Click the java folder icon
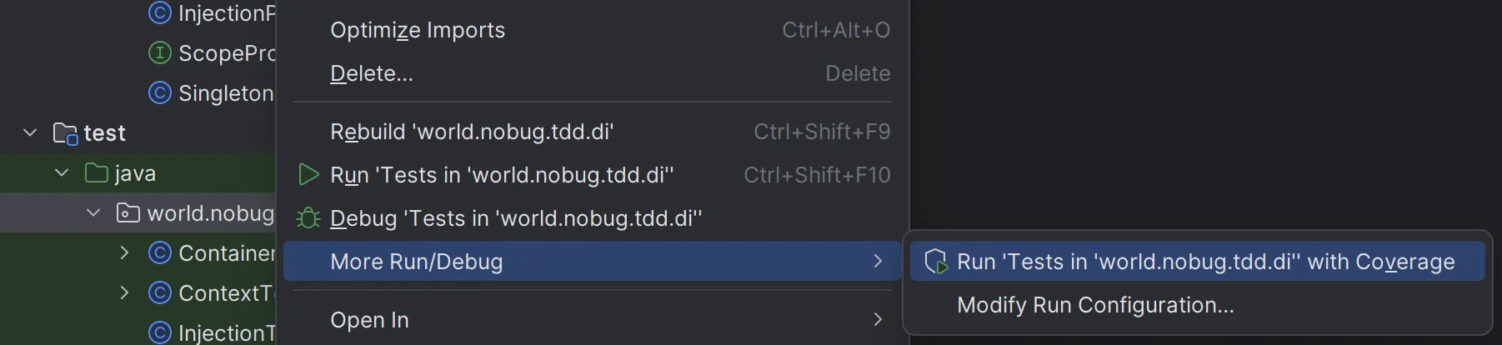Image resolution: width=1502 pixels, height=345 pixels. coord(97,173)
